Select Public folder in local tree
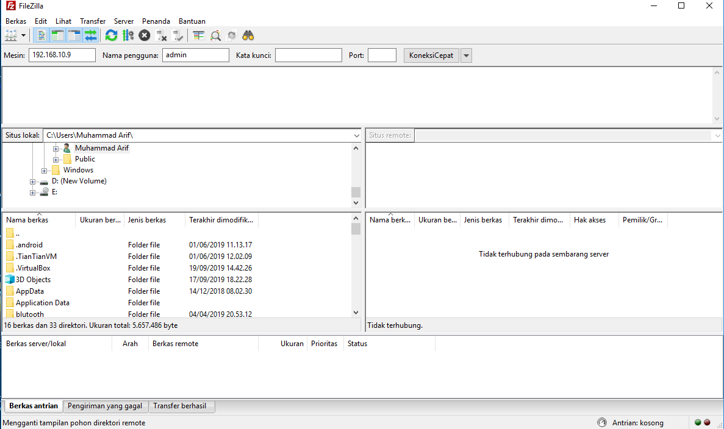This screenshot has width=724, height=429. click(x=85, y=159)
